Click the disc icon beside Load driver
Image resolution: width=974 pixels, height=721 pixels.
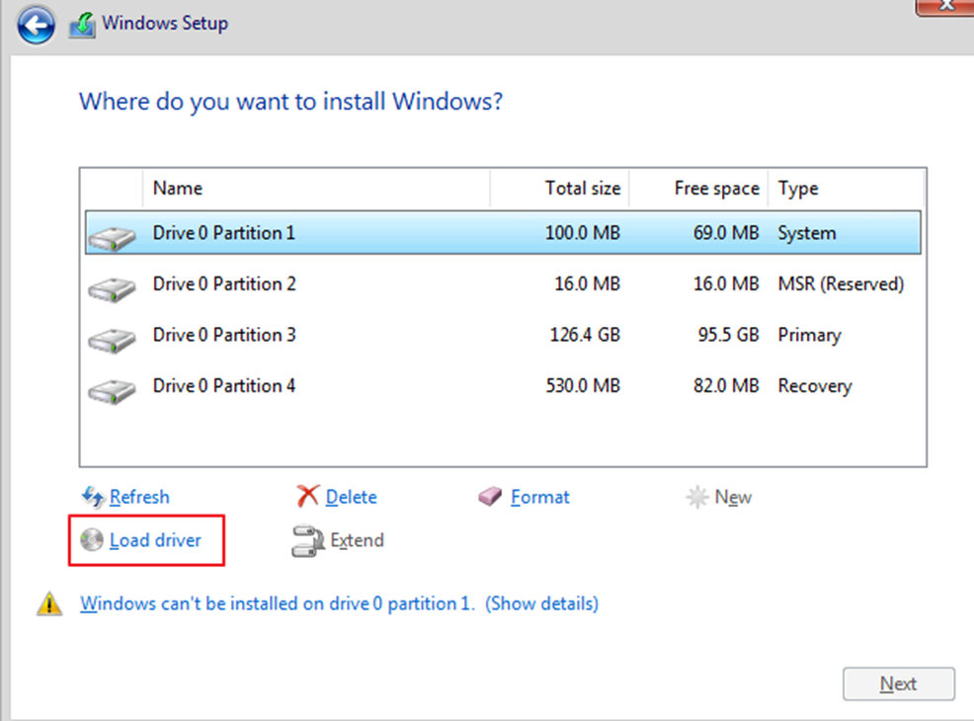point(92,539)
